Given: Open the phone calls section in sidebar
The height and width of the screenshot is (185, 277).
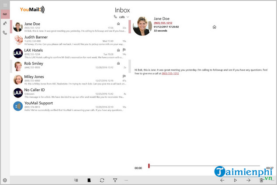Looking at the screenshot, I should coord(5,32).
